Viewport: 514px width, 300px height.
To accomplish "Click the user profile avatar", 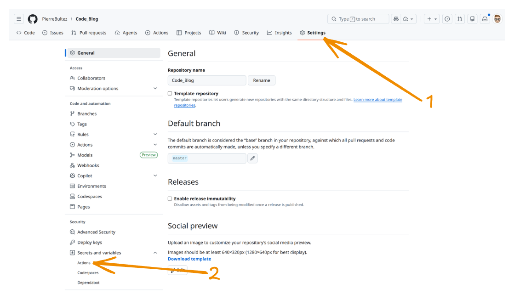I will pos(497,19).
